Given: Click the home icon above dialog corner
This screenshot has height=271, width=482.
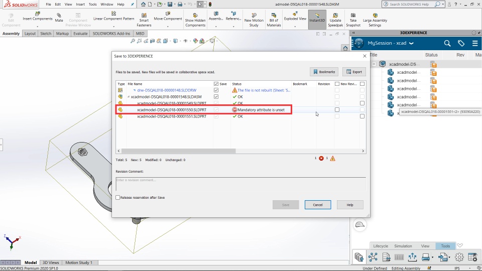Looking at the screenshot, I should point(345,48).
